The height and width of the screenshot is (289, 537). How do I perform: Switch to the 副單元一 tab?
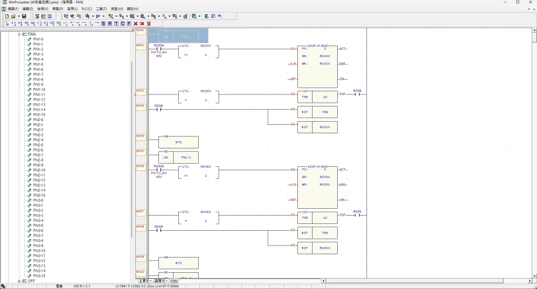(162, 281)
